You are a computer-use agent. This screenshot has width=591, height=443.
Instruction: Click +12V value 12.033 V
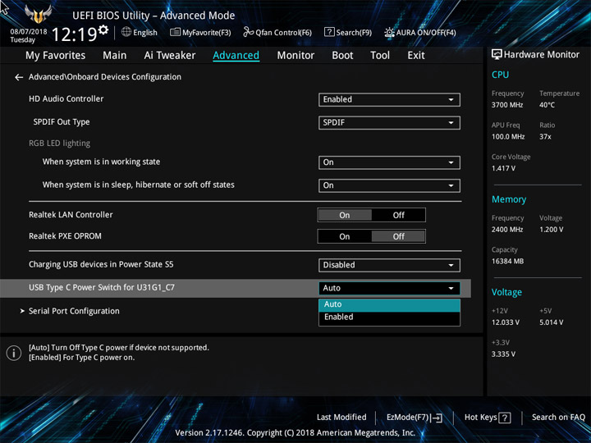[505, 322]
